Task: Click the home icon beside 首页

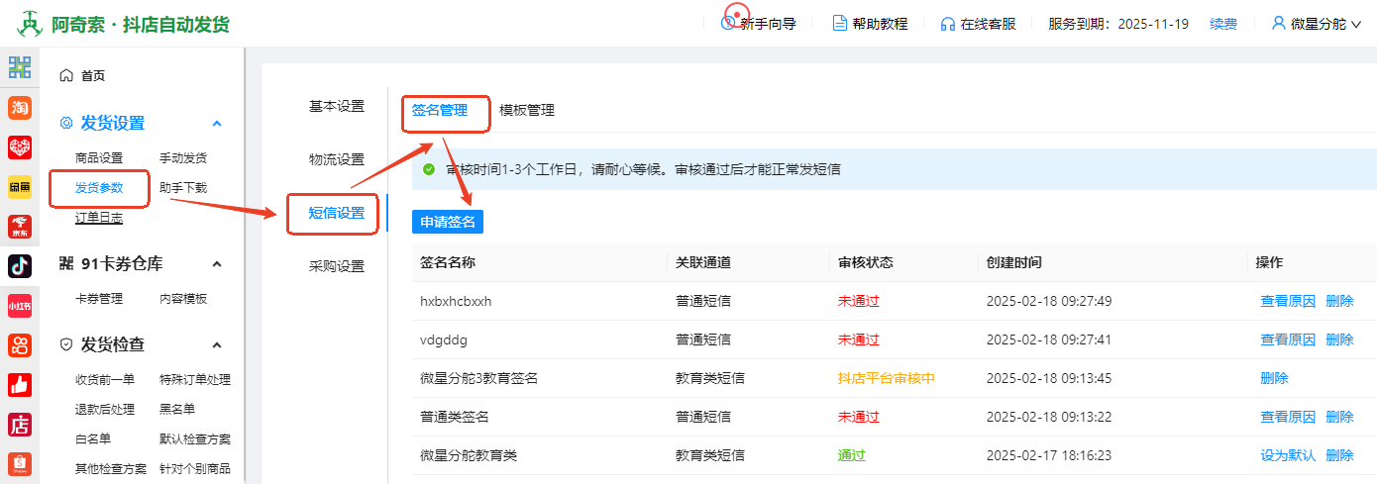Action: (66, 75)
